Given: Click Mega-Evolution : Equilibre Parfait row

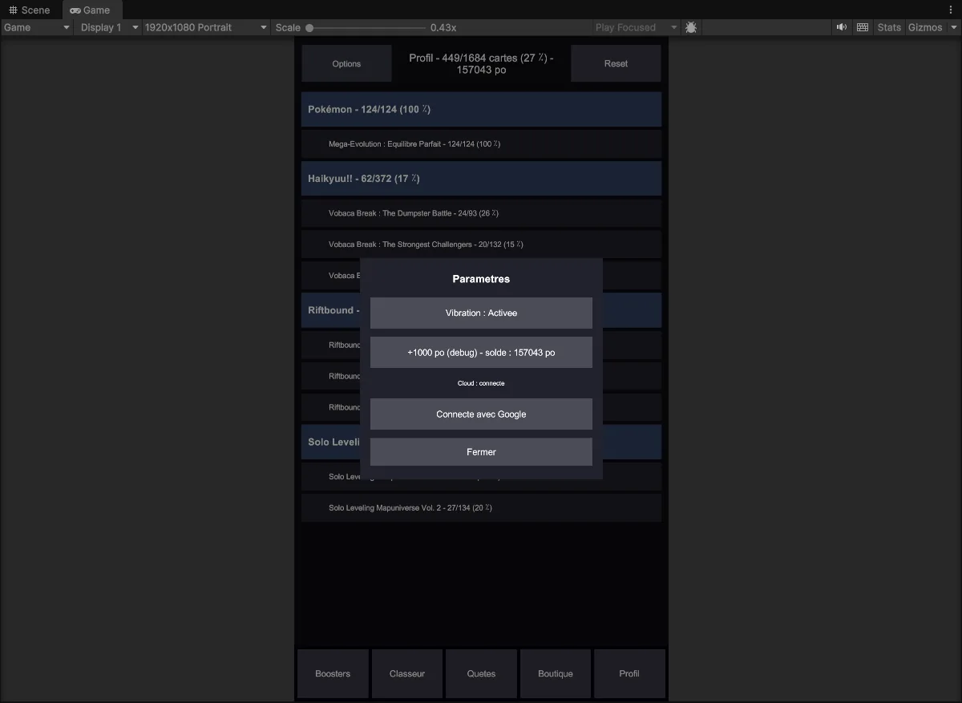Looking at the screenshot, I should [x=481, y=144].
